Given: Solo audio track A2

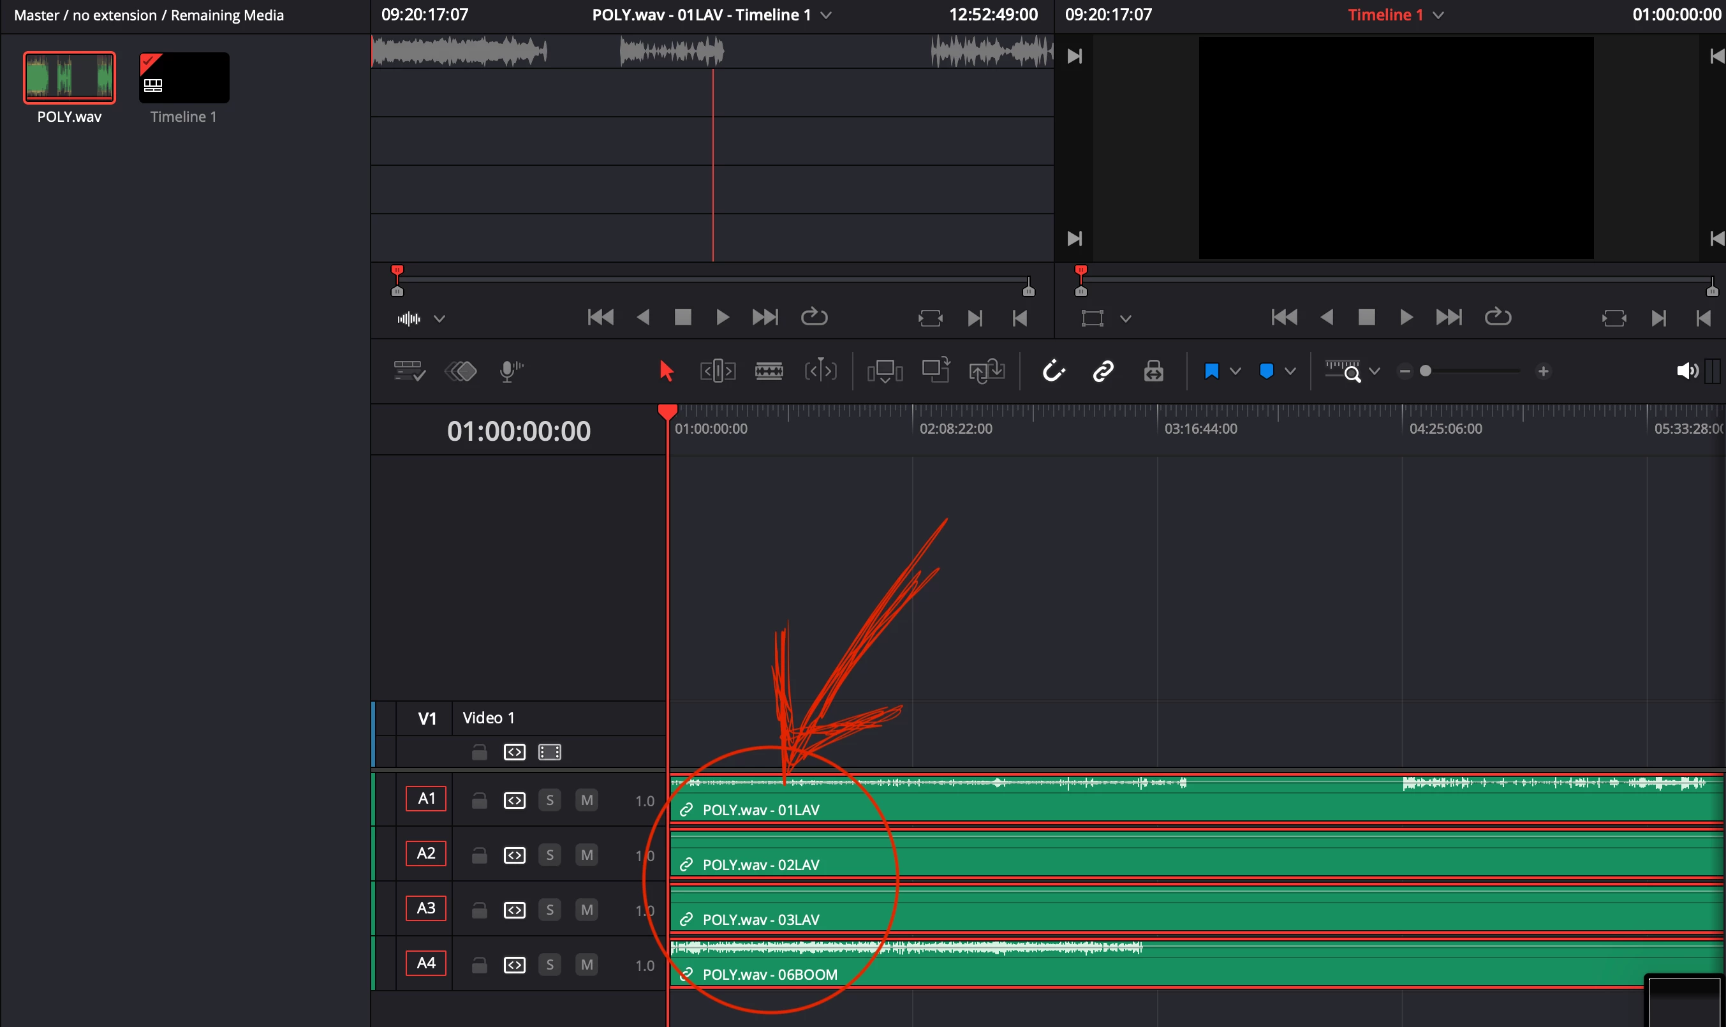Looking at the screenshot, I should [x=549, y=855].
